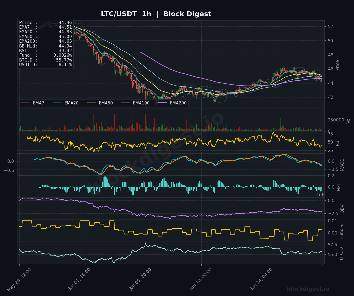Select the EMA50 legend entry
Screen dimensions: 354x296
100,103
